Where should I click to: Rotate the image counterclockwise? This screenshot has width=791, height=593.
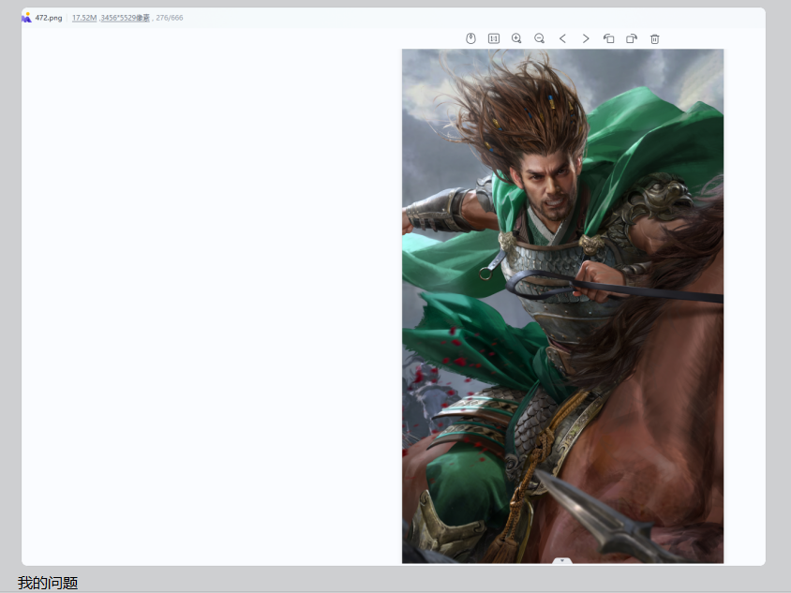pos(609,38)
